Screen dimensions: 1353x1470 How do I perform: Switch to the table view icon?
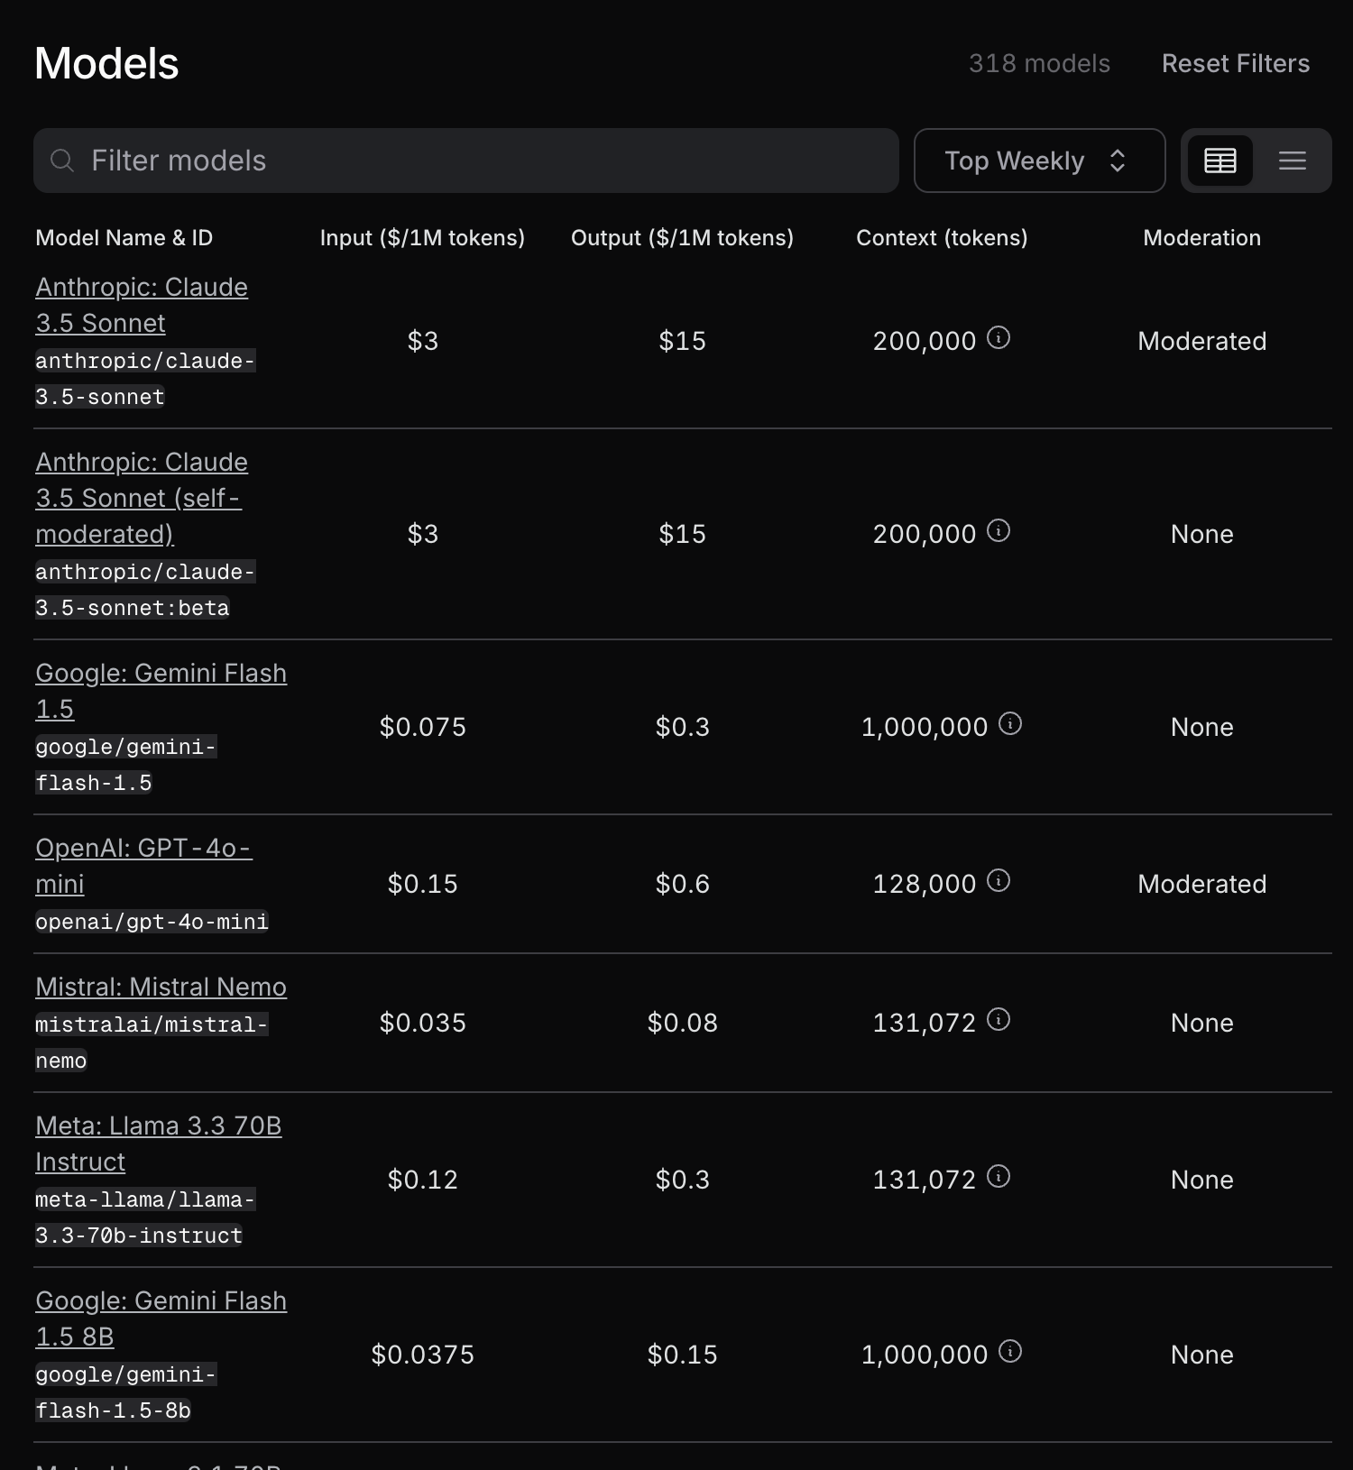1220,161
